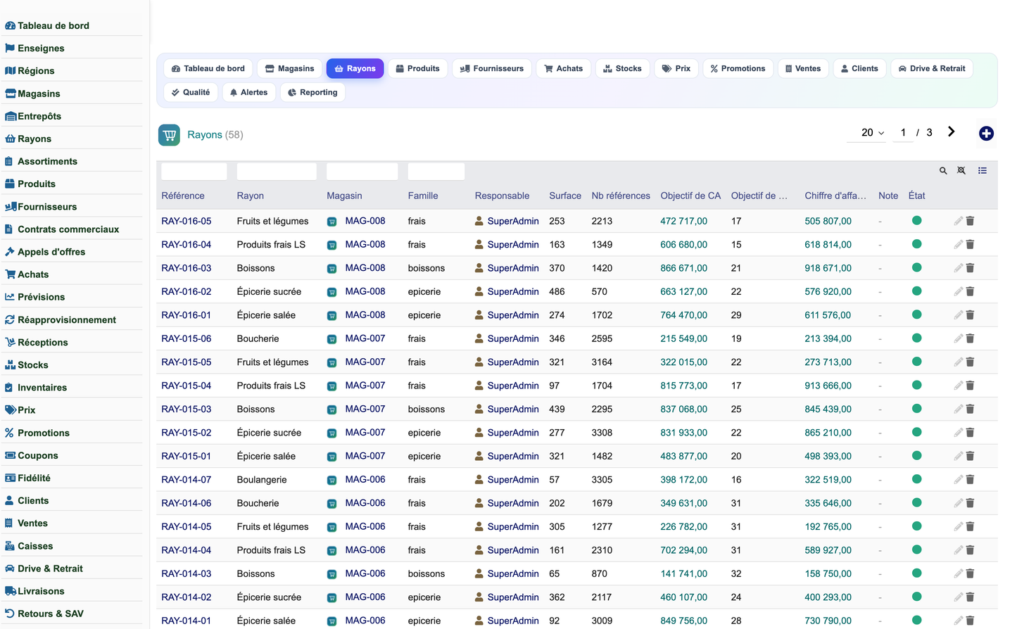
Task: Delete row RAY-016-02 with trash icon
Action: [x=970, y=291]
